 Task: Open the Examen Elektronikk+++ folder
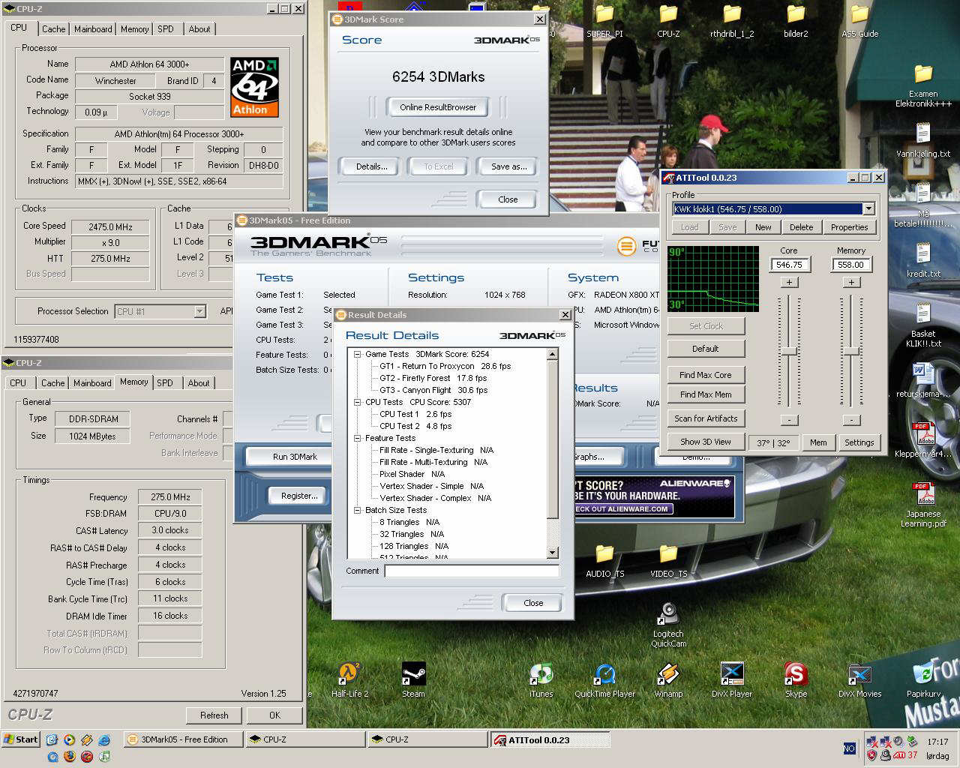pyautogui.click(x=923, y=85)
